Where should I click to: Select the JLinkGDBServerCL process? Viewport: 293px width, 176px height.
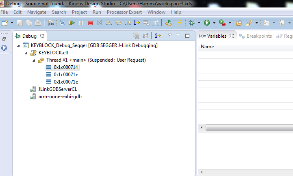tap(58, 89)
